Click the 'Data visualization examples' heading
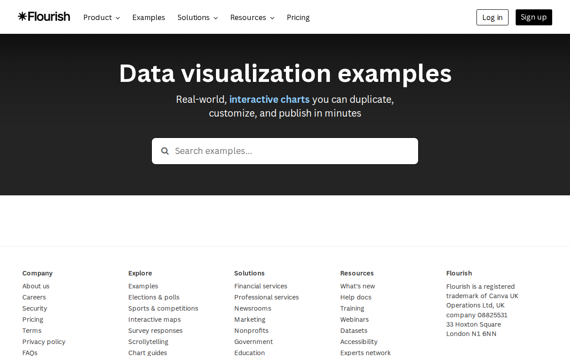 coord(285,73)
